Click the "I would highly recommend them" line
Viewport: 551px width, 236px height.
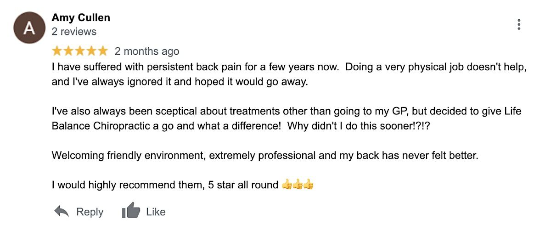[x=165, y=185]
